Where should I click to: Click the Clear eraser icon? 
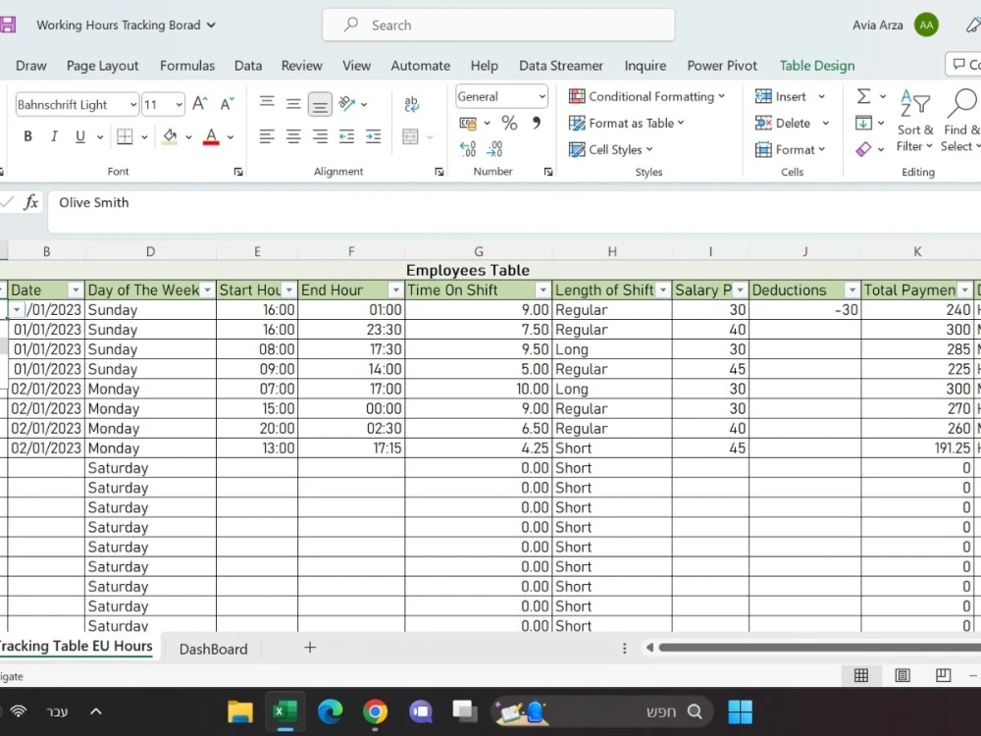point(863,149)
